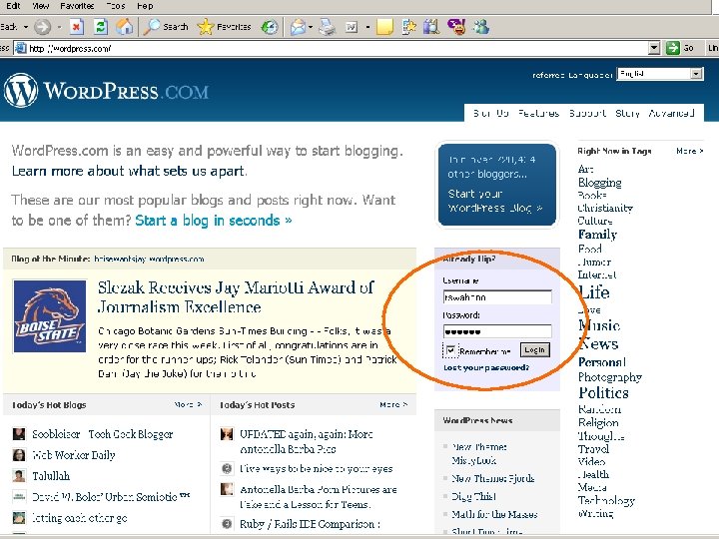Click Lost your password link

point(486,367)
